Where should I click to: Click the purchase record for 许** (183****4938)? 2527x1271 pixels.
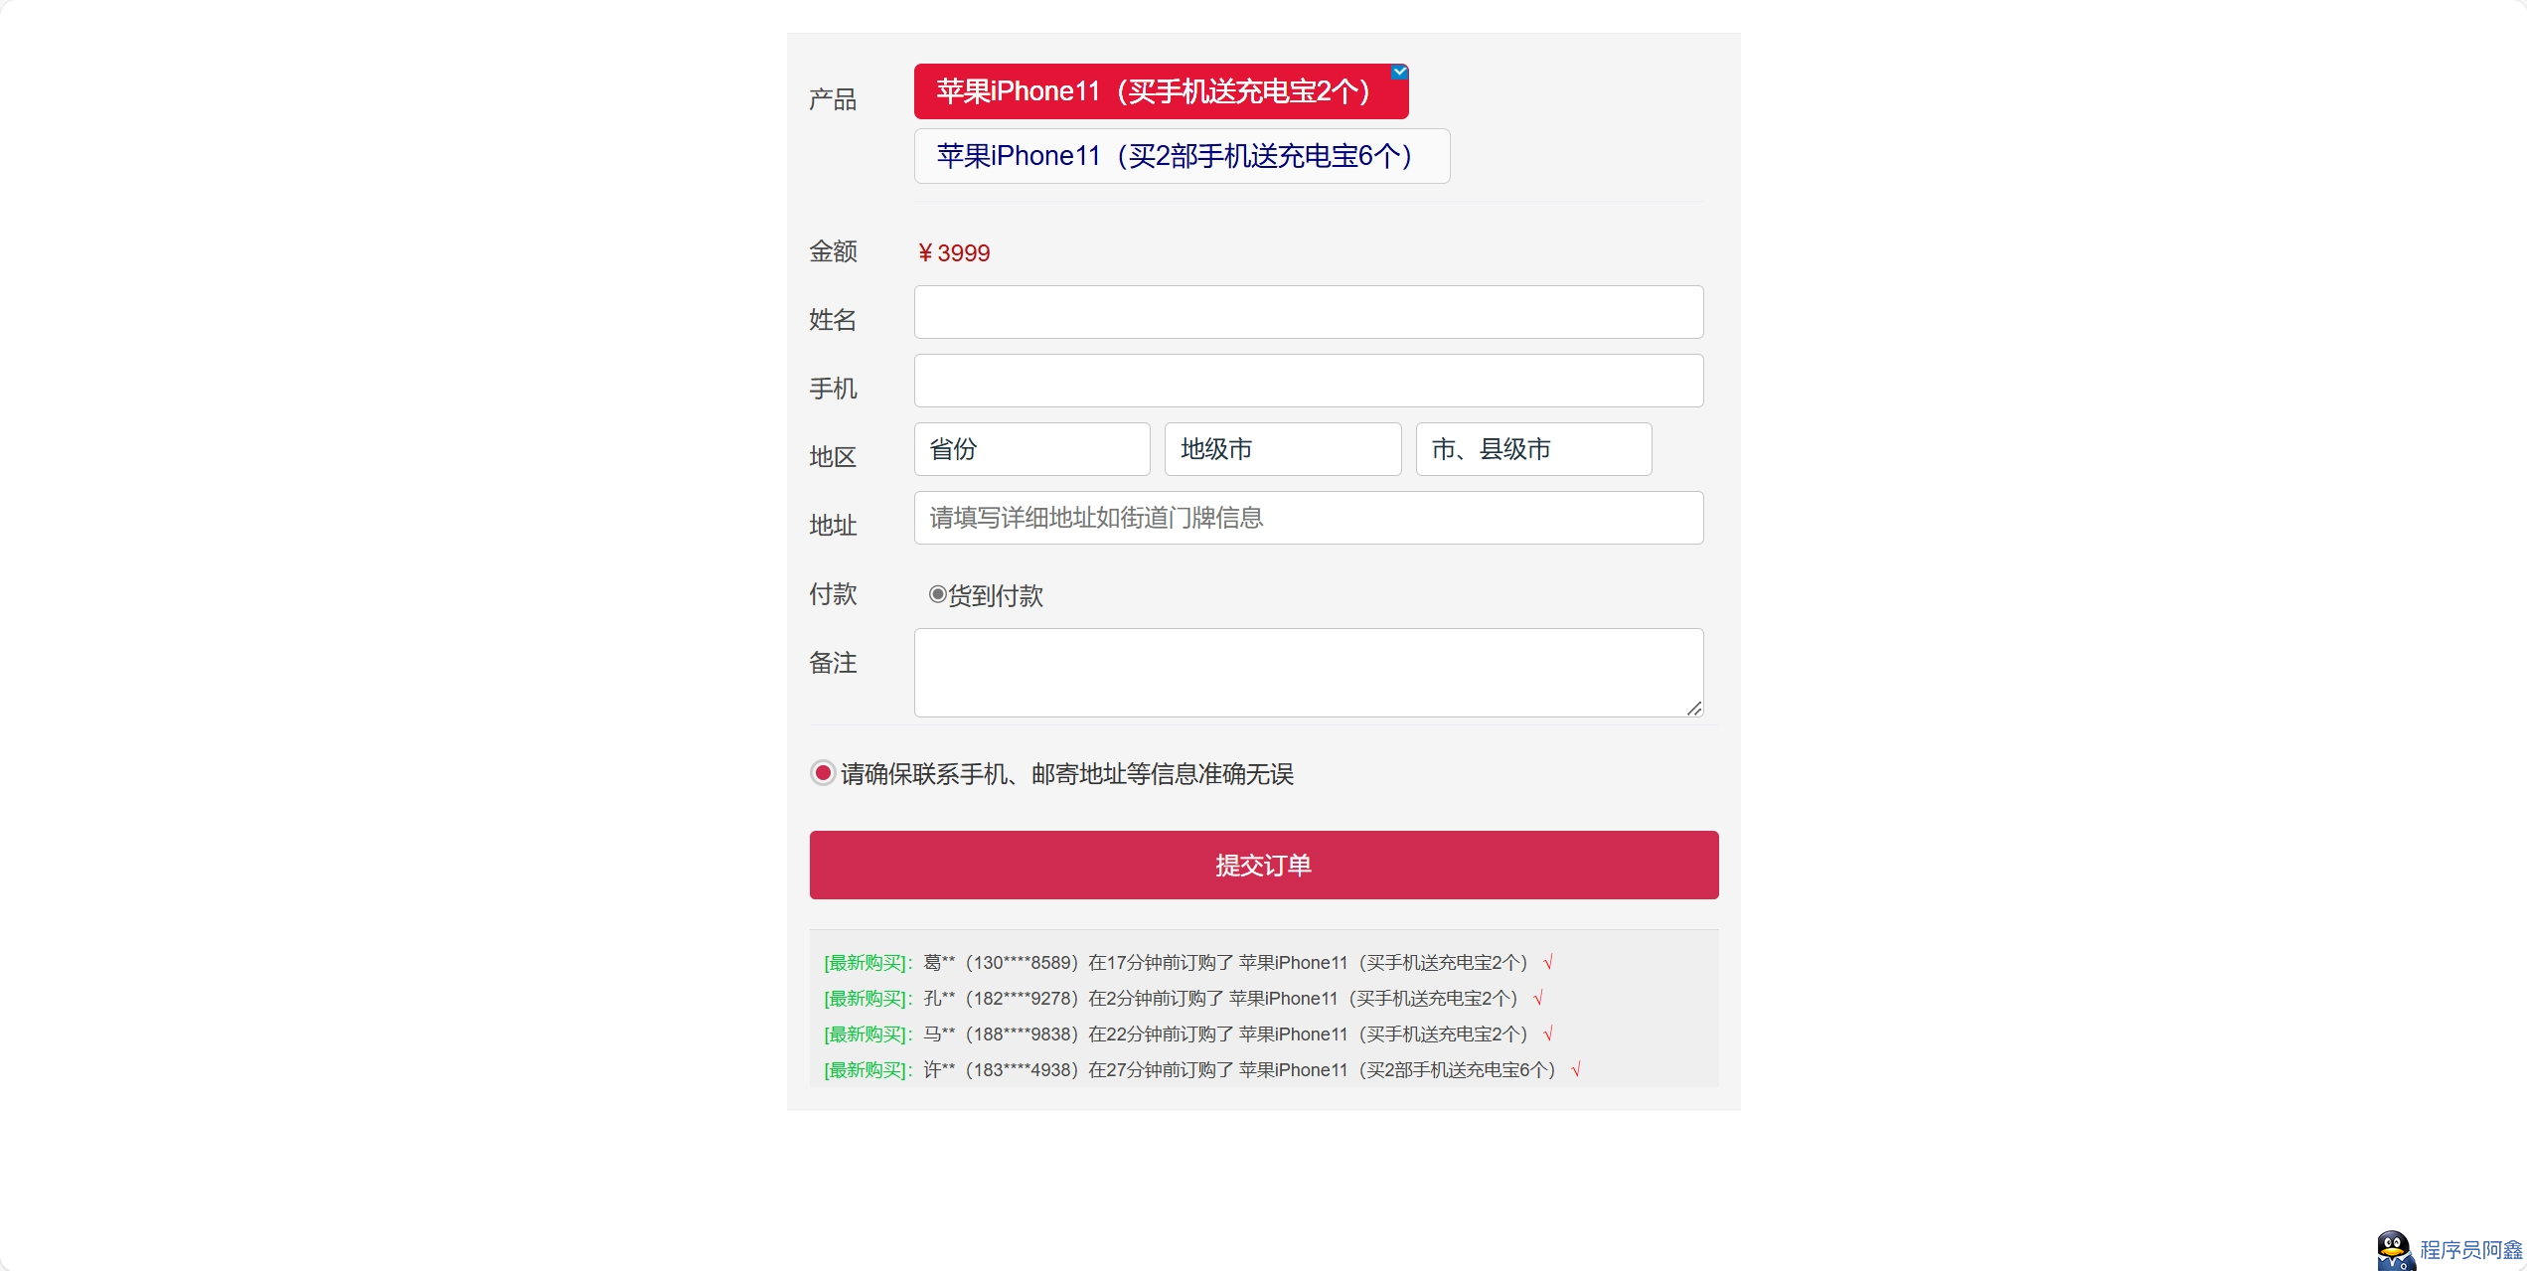(1202, 1070)
